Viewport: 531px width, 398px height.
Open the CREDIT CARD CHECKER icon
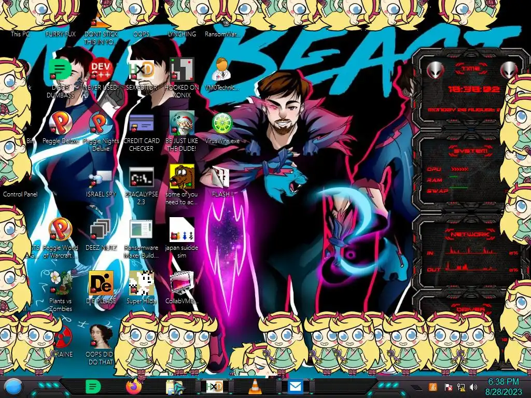pyautogui.click(x=141, y=123)
